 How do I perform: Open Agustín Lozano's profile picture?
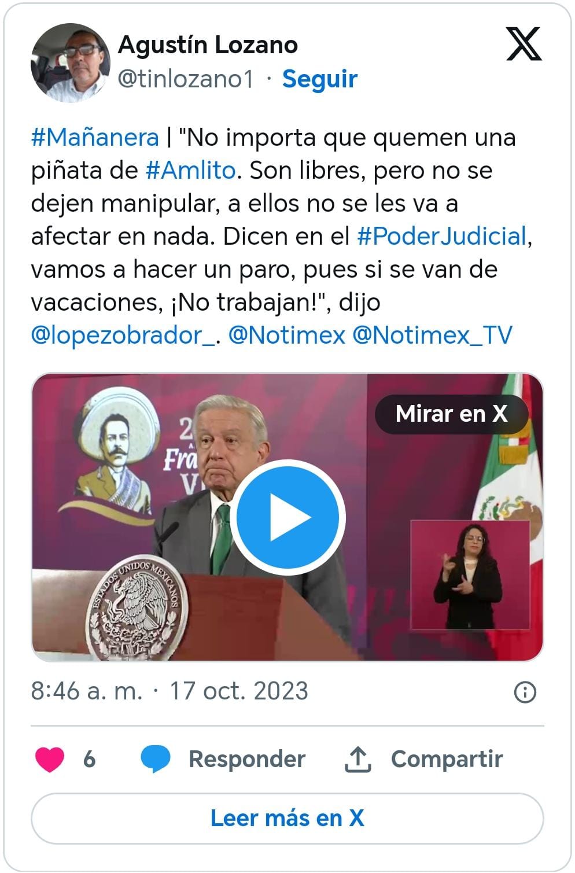click(x=70, y=62)
